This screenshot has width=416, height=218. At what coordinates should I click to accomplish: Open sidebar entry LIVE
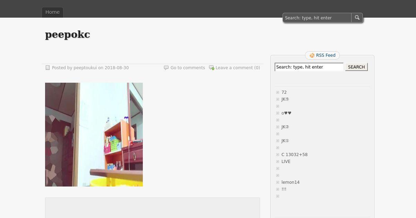click(x=286, y=162)
